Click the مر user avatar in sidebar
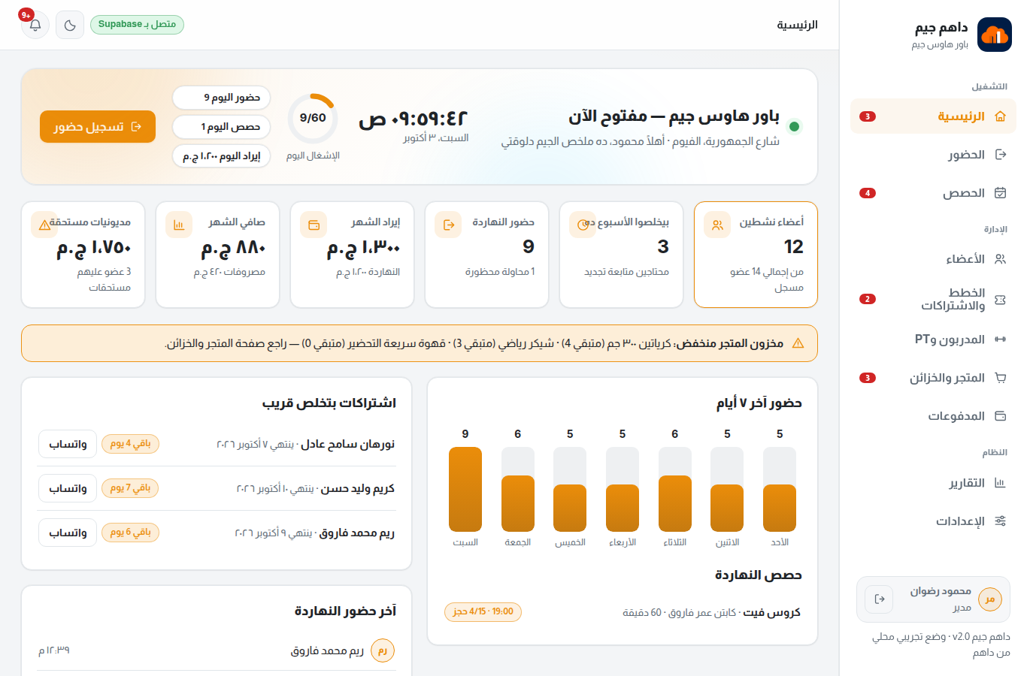 tap(990, 599)
